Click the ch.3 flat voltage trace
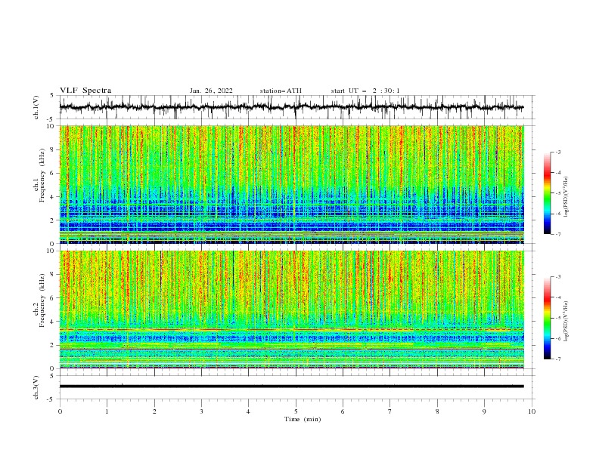Image resolution: width=599 pixels, height=462 pixels. point(291,387)
